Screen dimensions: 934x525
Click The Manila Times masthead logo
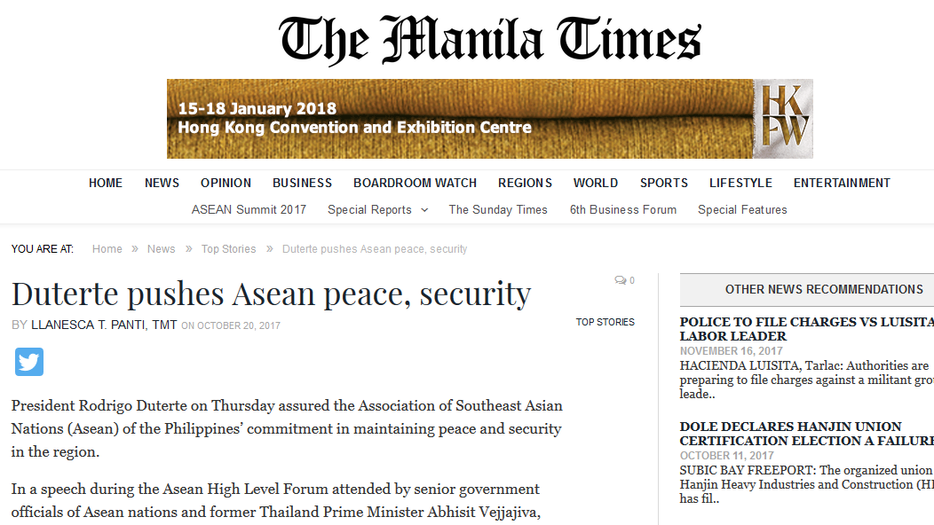pyautogui.click(x=489, y=39)
